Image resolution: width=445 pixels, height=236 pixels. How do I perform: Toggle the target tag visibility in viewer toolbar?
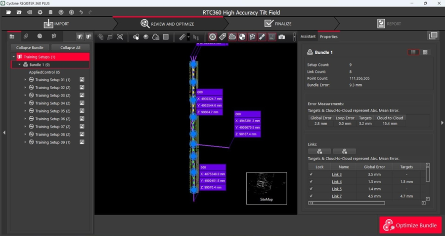click(x=222, y=37)
